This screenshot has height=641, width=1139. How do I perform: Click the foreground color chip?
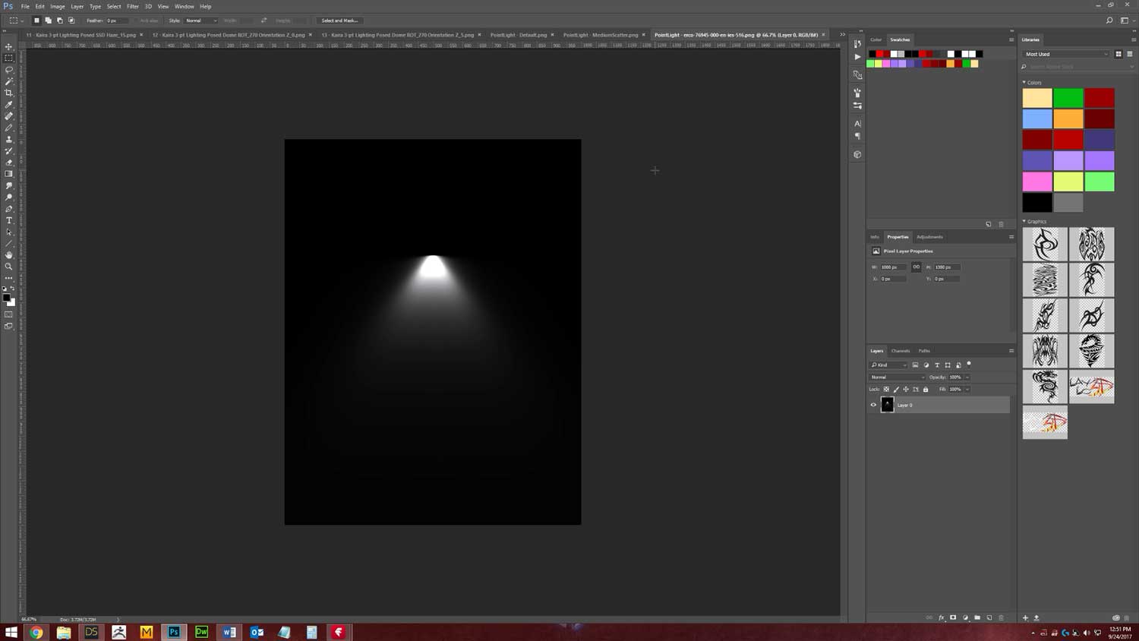point(7,298)
